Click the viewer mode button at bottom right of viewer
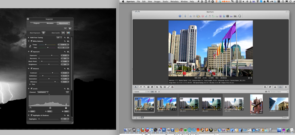Image resolution: width=295 pixels, height=135 pixels. pos(265,87)
